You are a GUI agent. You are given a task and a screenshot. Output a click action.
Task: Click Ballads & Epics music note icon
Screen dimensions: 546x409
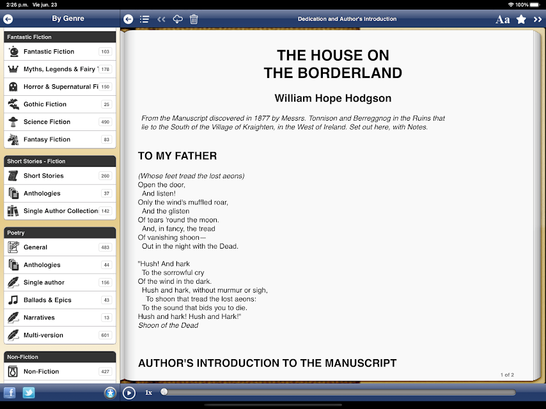[x=13, y=300]
